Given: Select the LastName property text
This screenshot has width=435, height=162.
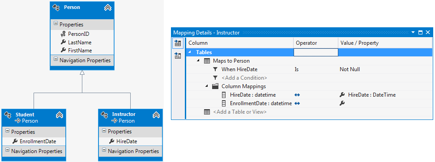Looking at the screenshot, I should [x=80, y=43].
